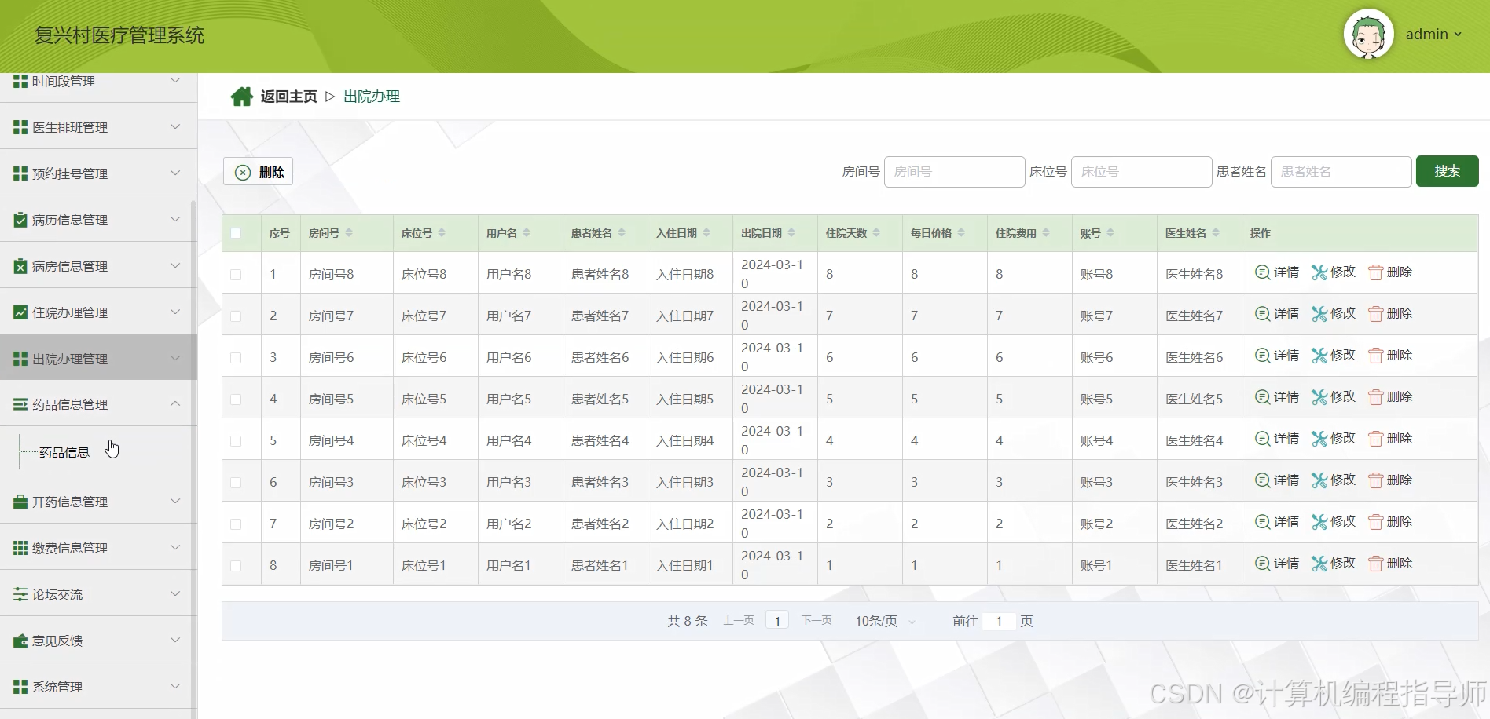Open the admin user dropdown
The height and width of the screenshot is (719, 1490).
click(x=1433, y=35)
